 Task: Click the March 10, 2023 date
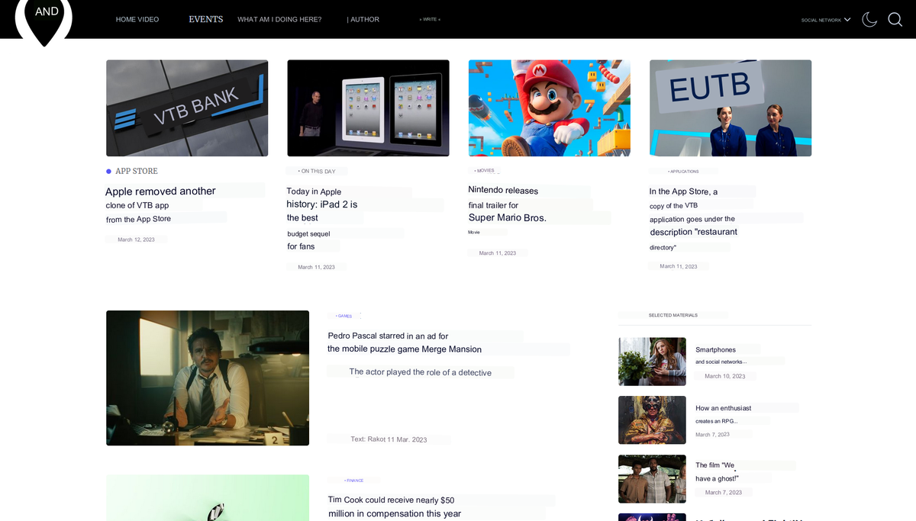coord(724,376)
